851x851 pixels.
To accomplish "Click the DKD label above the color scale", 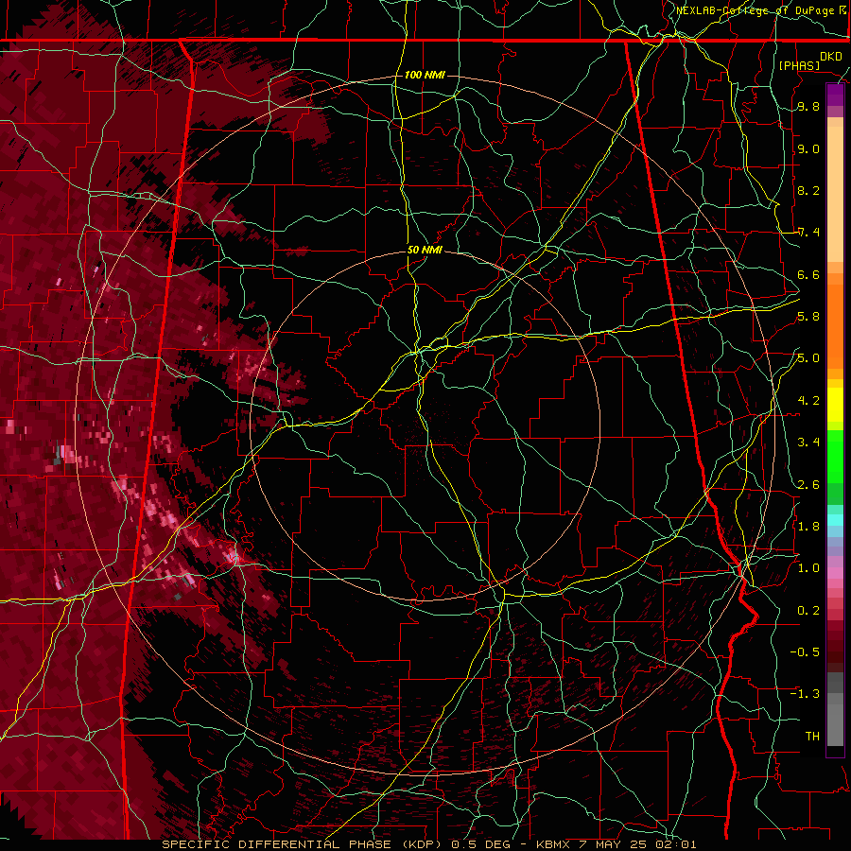I will click(x=831, y=57).
